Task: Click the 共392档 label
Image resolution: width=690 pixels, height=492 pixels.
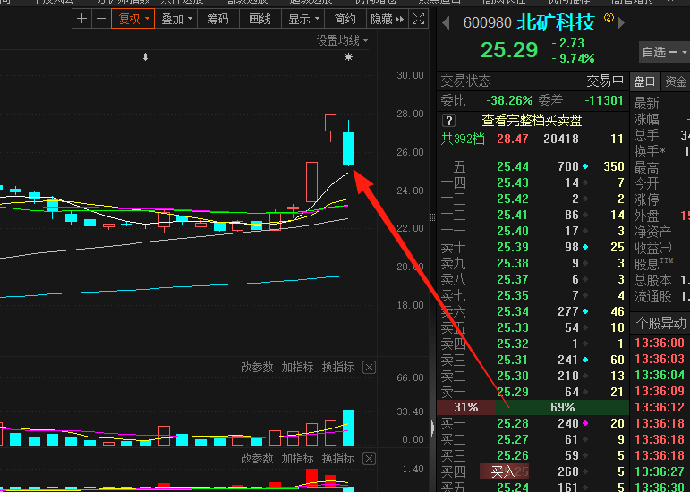Action: 463,139
